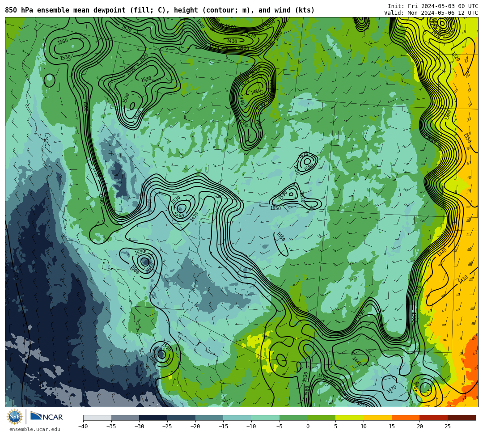Click the NCAR logo
This screenshot has height=435, width=483.
pos(47,417)
